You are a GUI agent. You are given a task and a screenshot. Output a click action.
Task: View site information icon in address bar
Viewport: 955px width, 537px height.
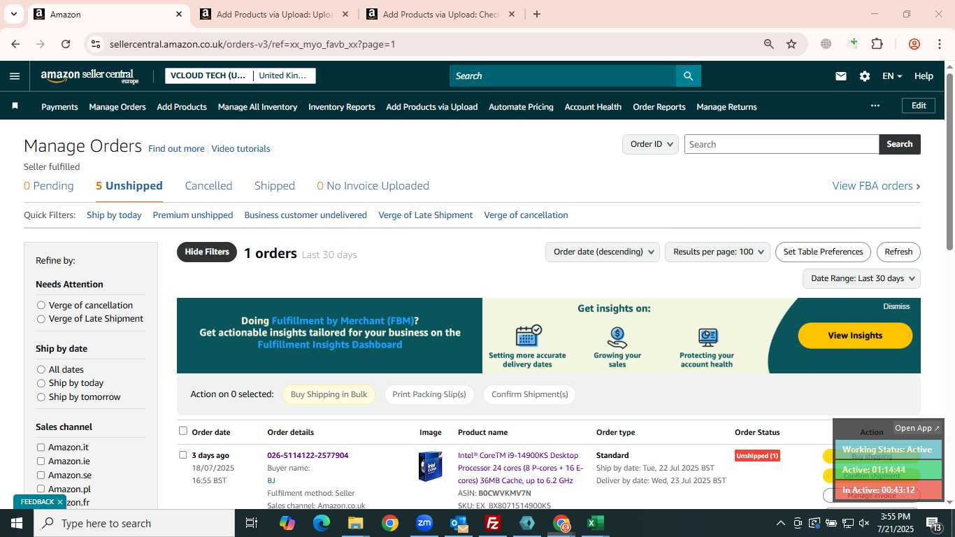96,44
